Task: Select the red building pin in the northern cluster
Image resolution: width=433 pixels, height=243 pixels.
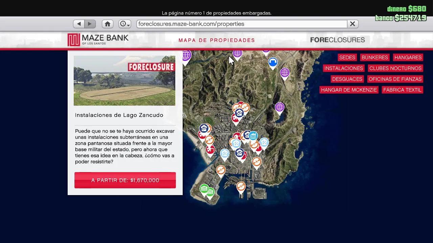Action: pyautogui.click(x=235, y=119)
